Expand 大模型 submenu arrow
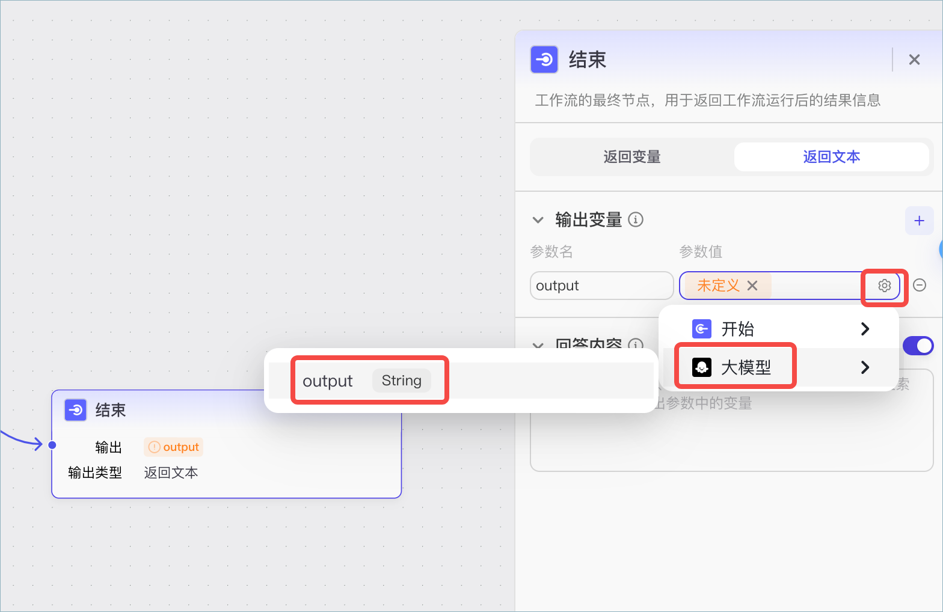Screen dimensions: 943x612 point(865,367)
